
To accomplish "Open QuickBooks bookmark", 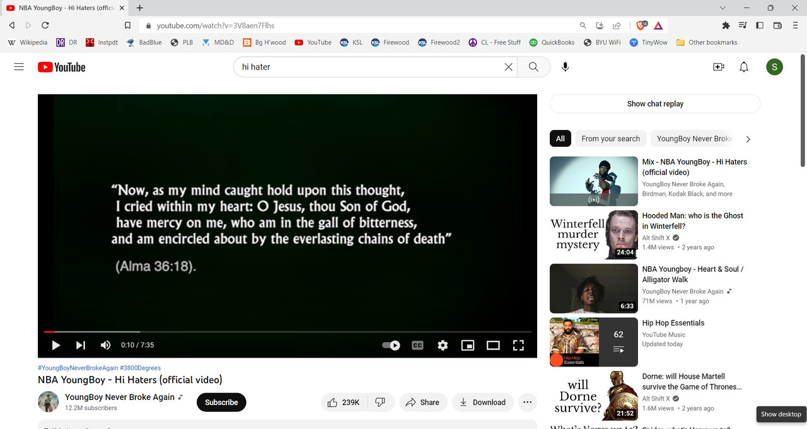I will click(x=552, y=42).
